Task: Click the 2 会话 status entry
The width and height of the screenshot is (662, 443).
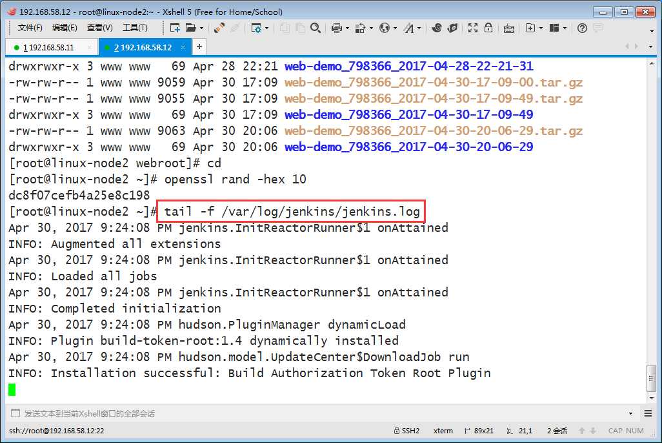Action: point(557,431)
